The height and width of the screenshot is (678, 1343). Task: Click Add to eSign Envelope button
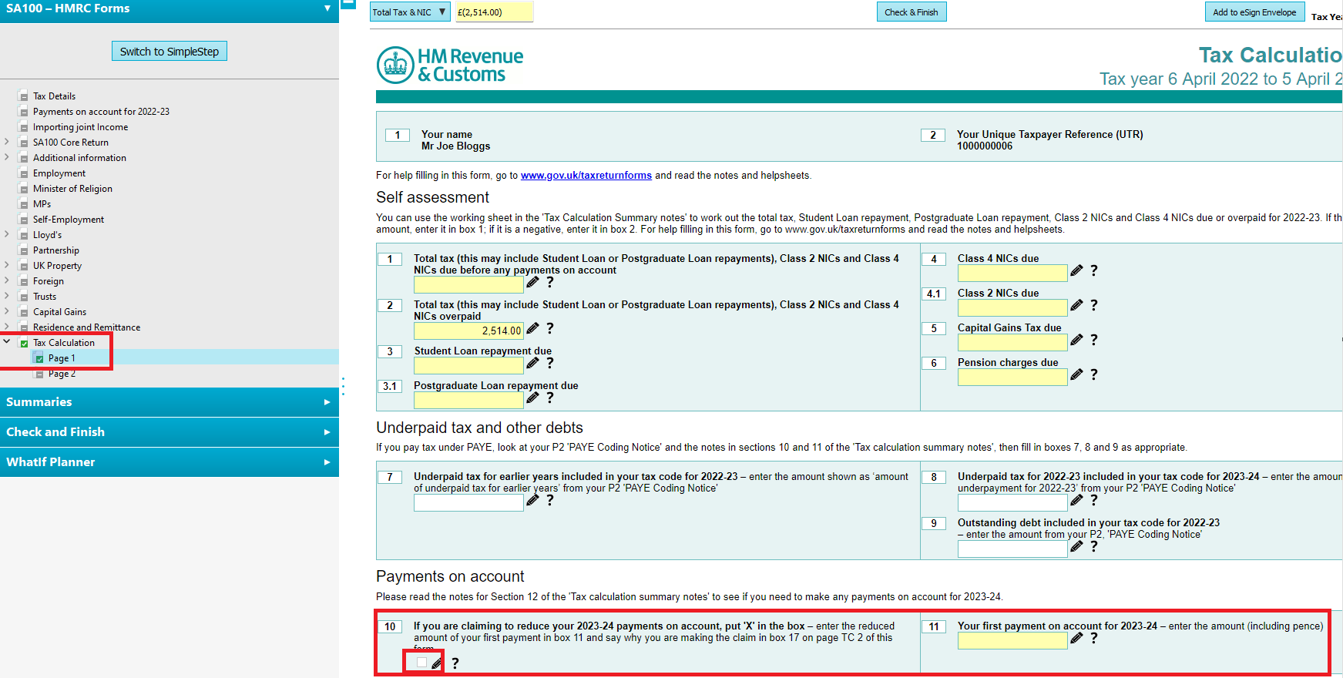[x=1254, y=12]
